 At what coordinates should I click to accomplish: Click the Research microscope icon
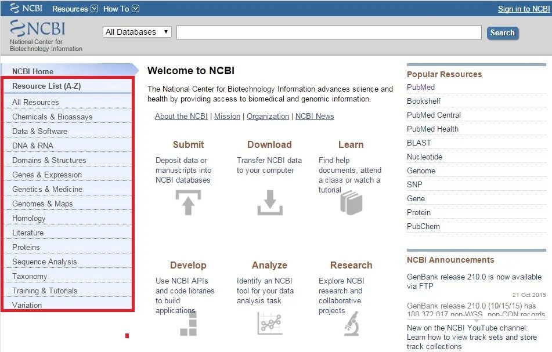(351, 323)
